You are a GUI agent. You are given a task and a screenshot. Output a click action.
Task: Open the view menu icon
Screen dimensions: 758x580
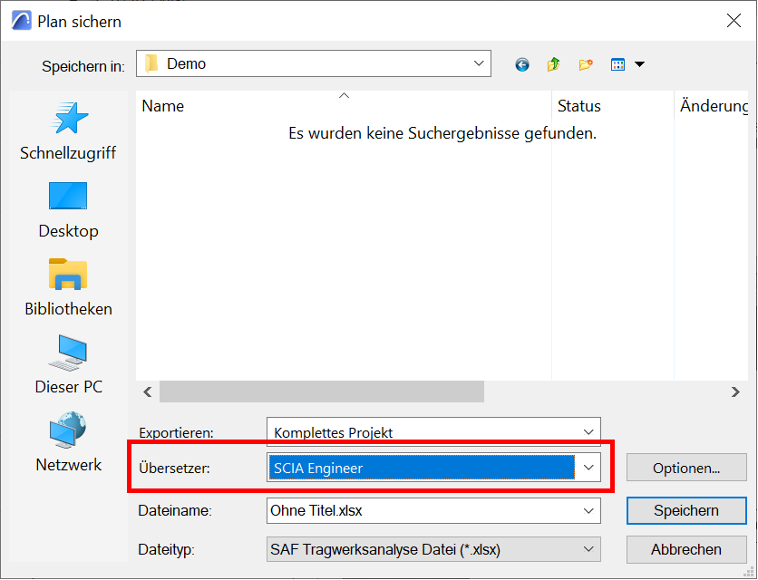[617, 64]
